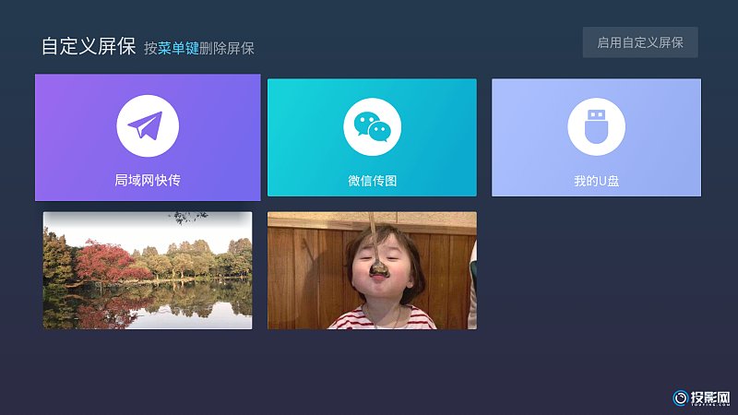Open the teal 微信传图 tile
The height and width of the screenshot is (415, 738).
click(x=372, y=137)
